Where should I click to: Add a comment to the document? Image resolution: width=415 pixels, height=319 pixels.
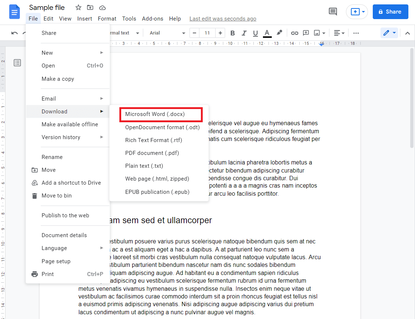coord(306,33)
